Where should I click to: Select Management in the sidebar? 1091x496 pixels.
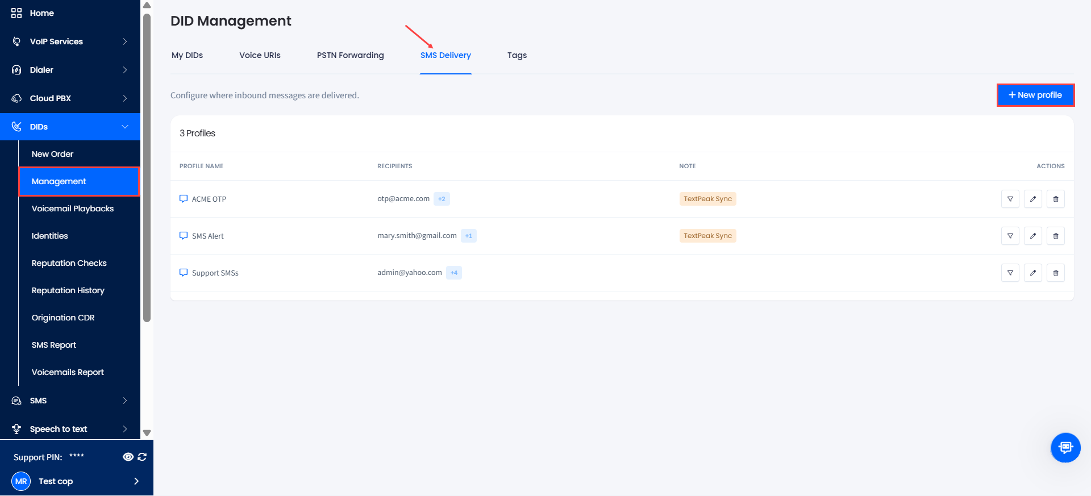click(x=80, y=181)
